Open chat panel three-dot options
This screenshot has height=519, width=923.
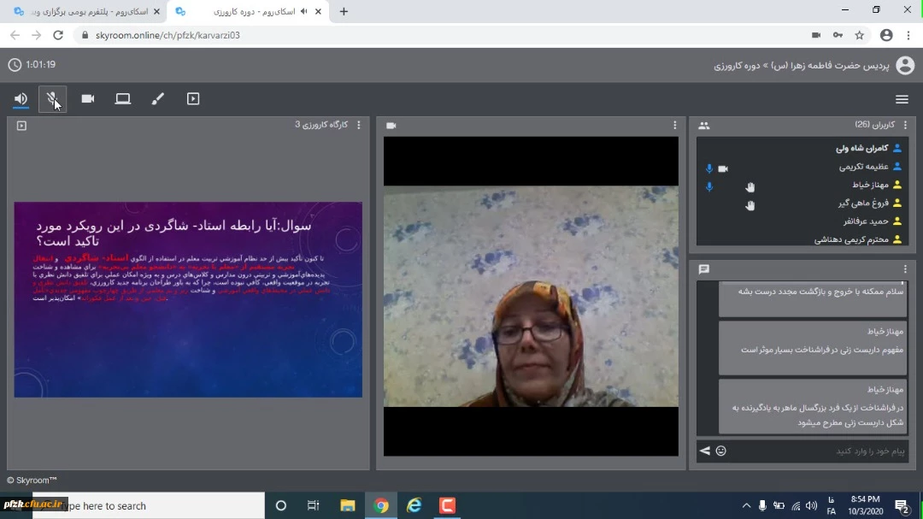pyautogui.click(x=905, y=269)
